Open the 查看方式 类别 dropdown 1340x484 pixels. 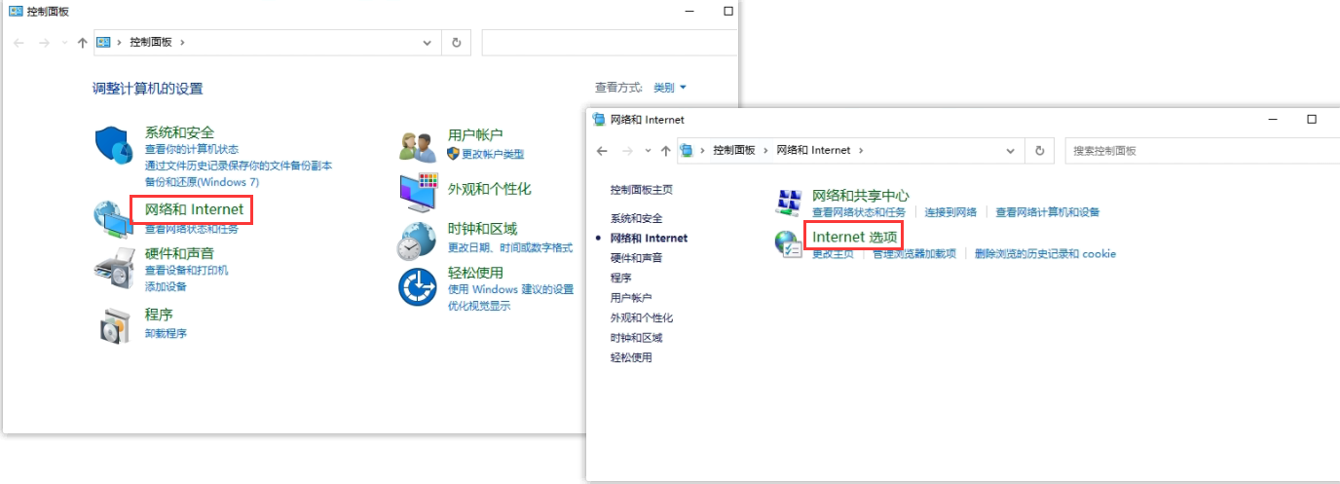[x=669, y=88]
